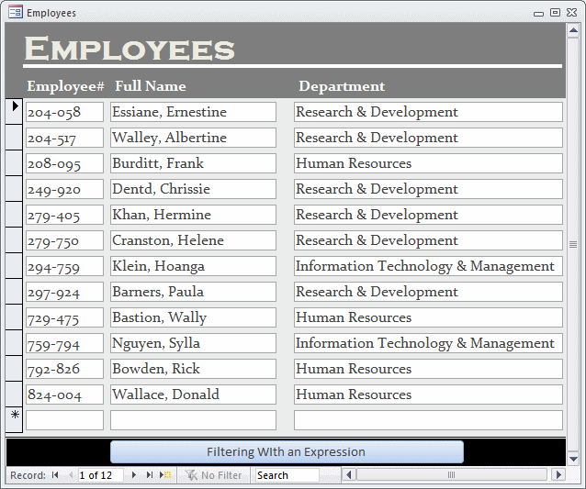586x489 pixels.
Task: Click new record selector with asterisk
Action: point(14,419)
